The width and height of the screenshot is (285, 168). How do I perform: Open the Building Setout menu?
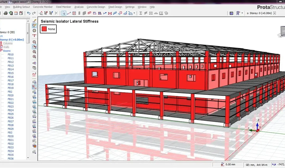pyautogui.click(x=21, y=7)
